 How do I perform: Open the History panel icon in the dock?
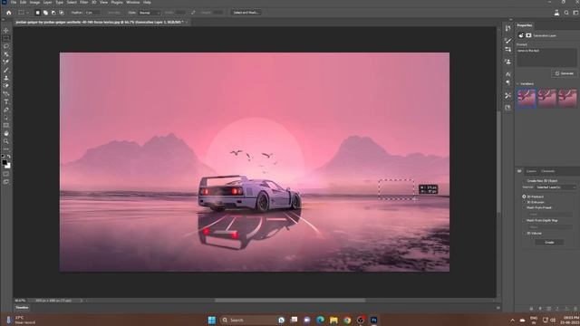pyautogui.click(x=507, y=28)
